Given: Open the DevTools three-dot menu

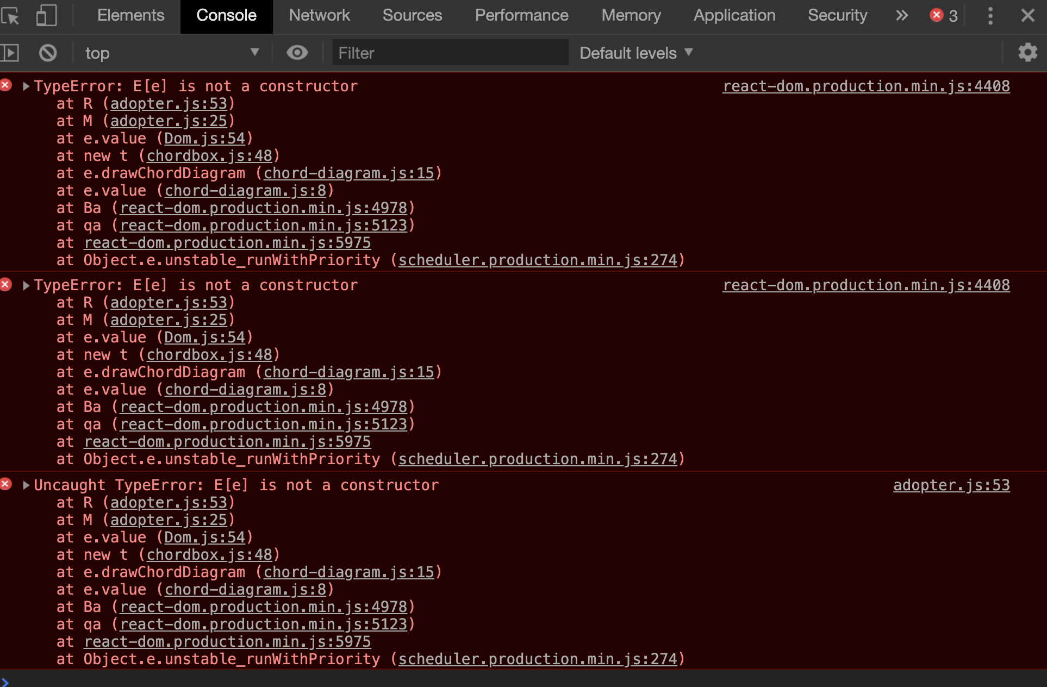Looking at the screenshot, I should [x=990, y=16].
